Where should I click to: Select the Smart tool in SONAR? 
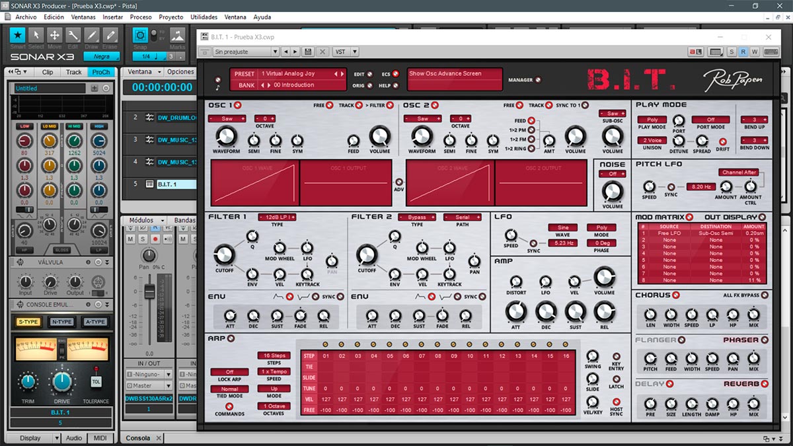click(x=18, y=35)
